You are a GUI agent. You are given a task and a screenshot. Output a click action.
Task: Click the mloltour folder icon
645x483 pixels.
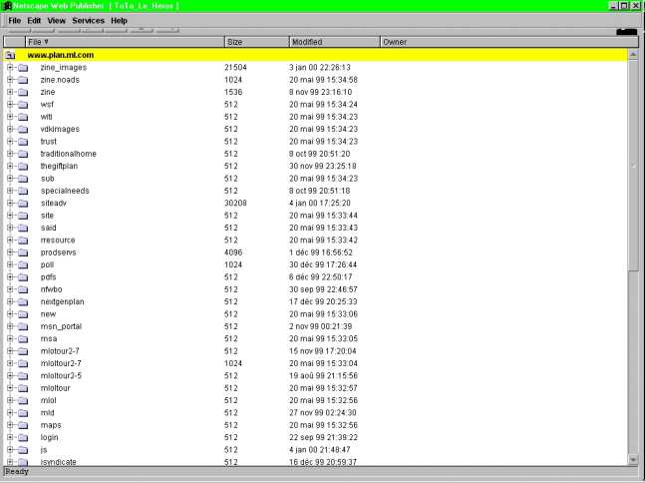23,388
